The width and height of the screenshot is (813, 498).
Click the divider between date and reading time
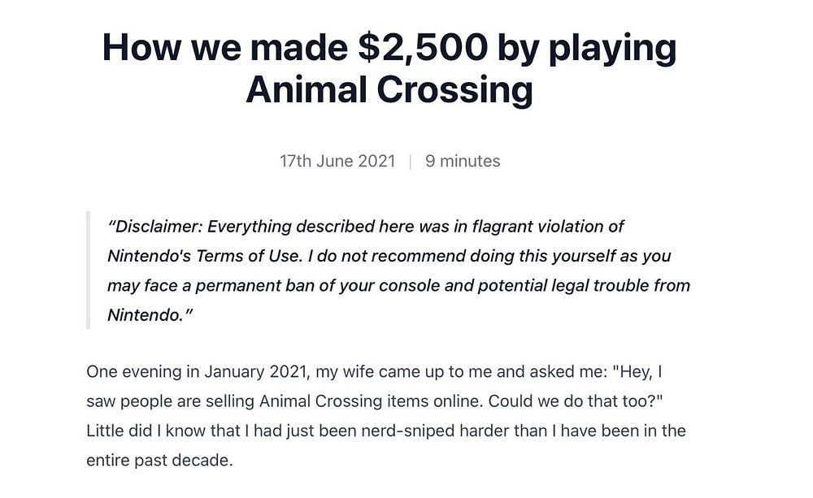[411, 161]
